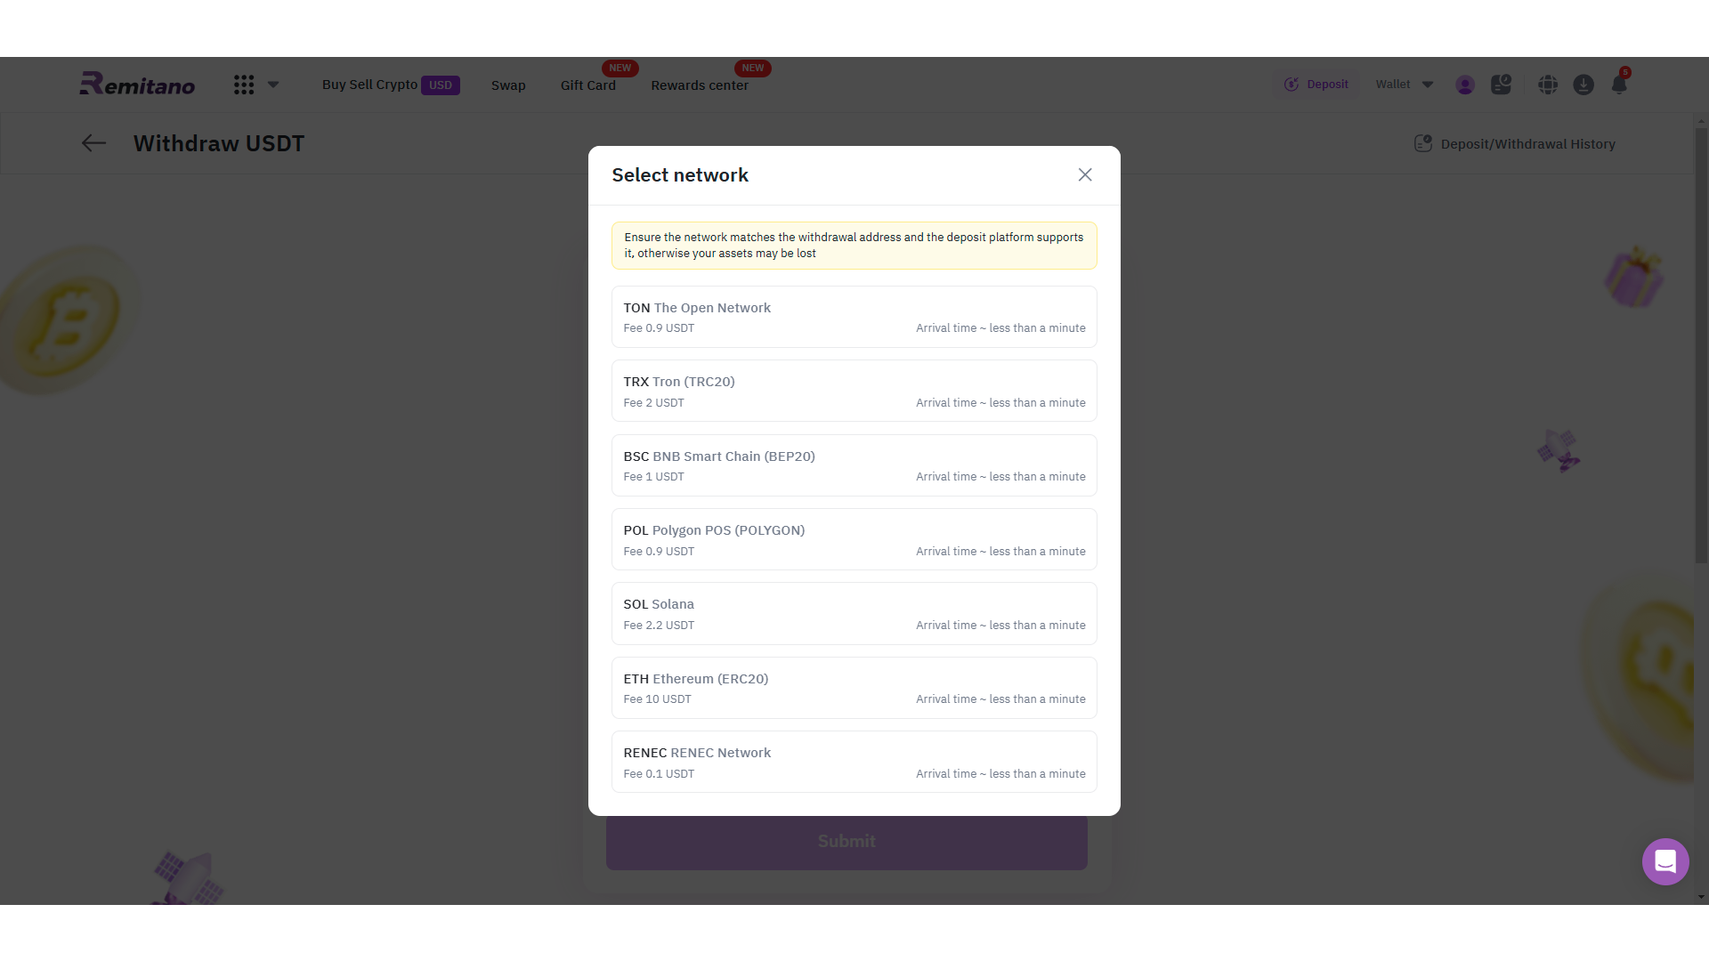Close the Select network dialog
Image resolution: width=1709 pixels, height=961 pixels.
tap(1084, 174)
